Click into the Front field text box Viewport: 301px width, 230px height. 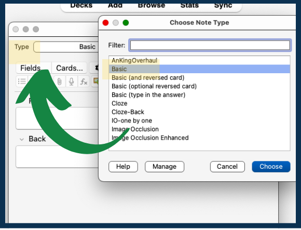point(57,118)
